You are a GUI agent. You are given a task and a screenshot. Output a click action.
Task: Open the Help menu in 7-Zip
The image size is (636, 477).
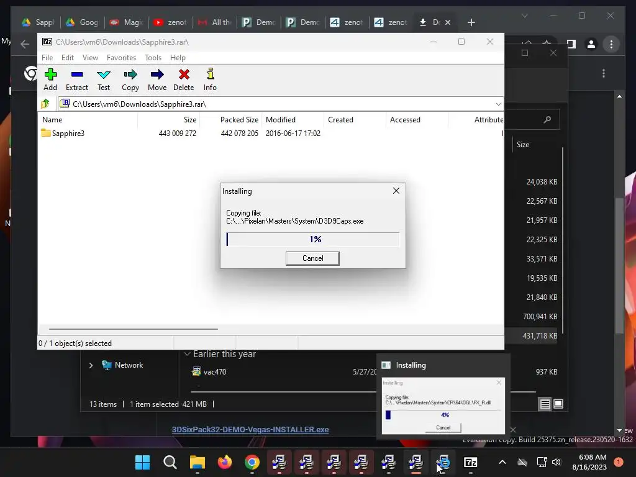point(178,58)
